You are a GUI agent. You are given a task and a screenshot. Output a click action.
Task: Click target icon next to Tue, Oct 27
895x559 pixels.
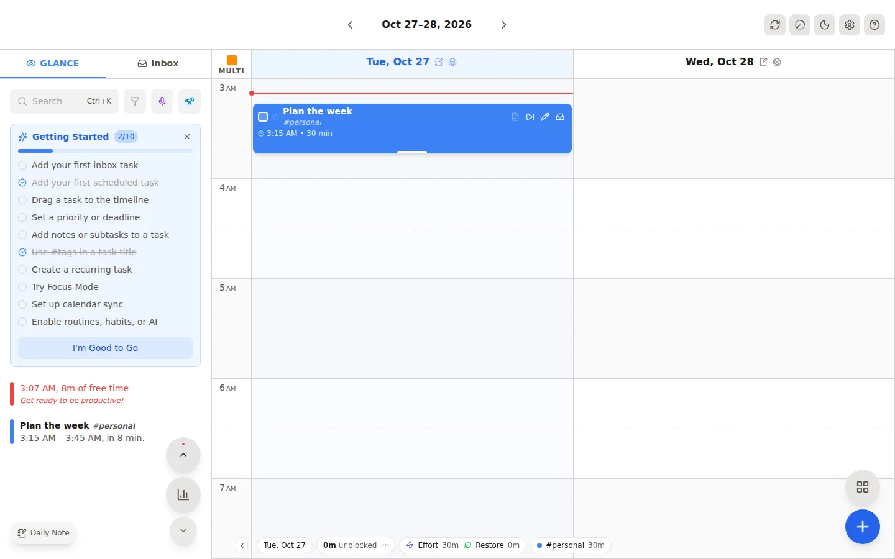pos(452,62)
